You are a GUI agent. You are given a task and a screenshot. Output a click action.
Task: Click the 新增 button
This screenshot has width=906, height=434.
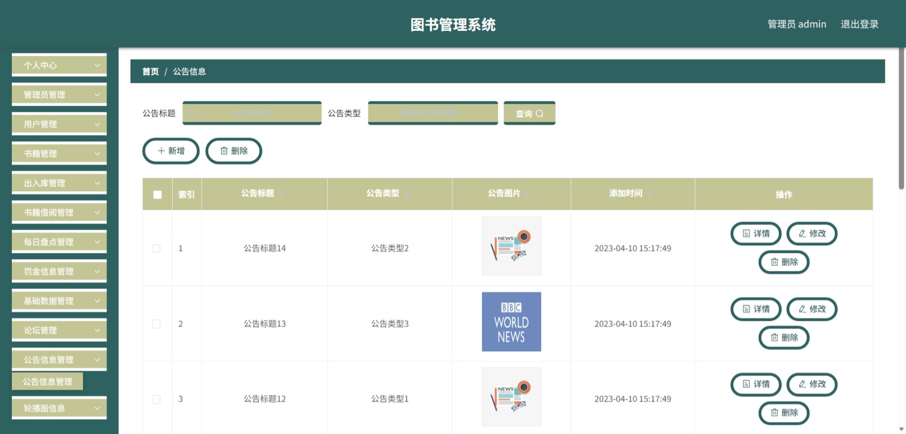(x=171, y=151)
